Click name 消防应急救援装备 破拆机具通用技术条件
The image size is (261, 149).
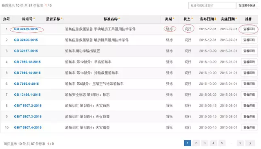[97, 40]
